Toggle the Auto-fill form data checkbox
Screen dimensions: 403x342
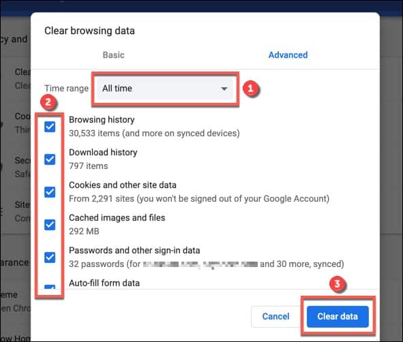[x=50, y=287]
